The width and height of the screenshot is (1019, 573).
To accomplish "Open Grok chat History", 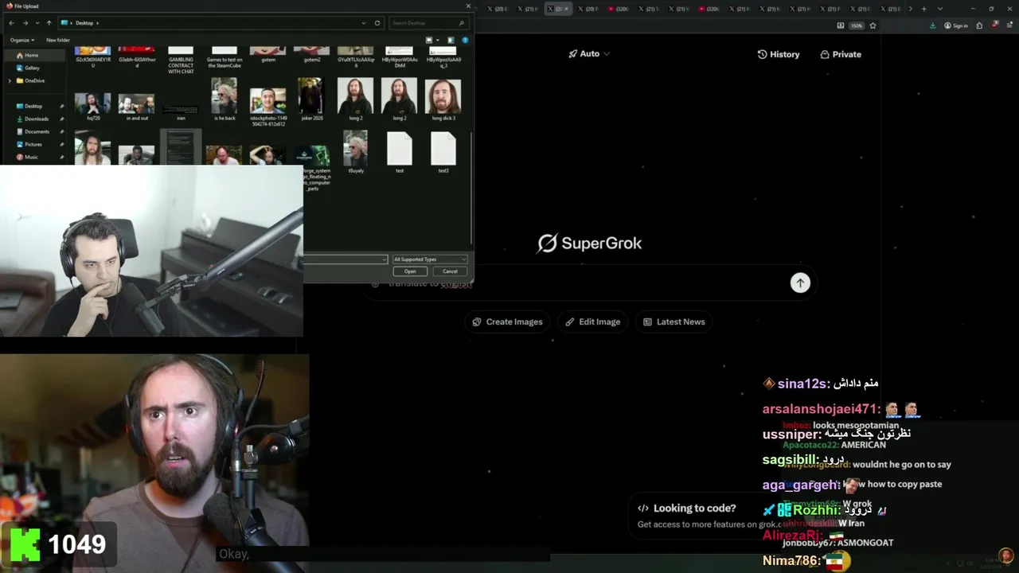I will tap(778, 54).
